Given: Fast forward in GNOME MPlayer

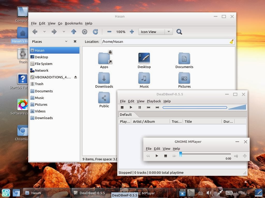Looking at the screenshot, I should pyautogui.click(x=174, y=156).
